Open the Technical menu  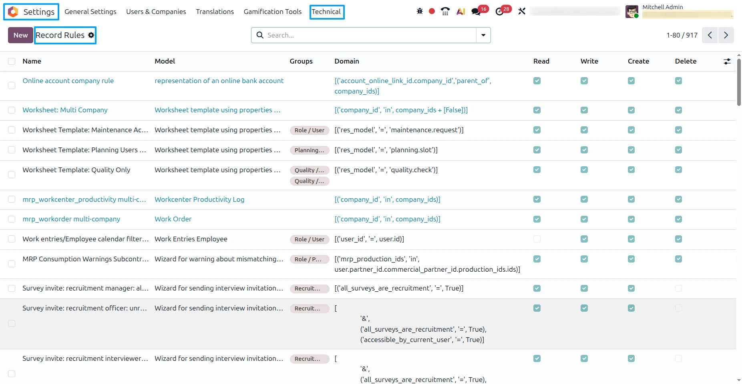[326, 12]
